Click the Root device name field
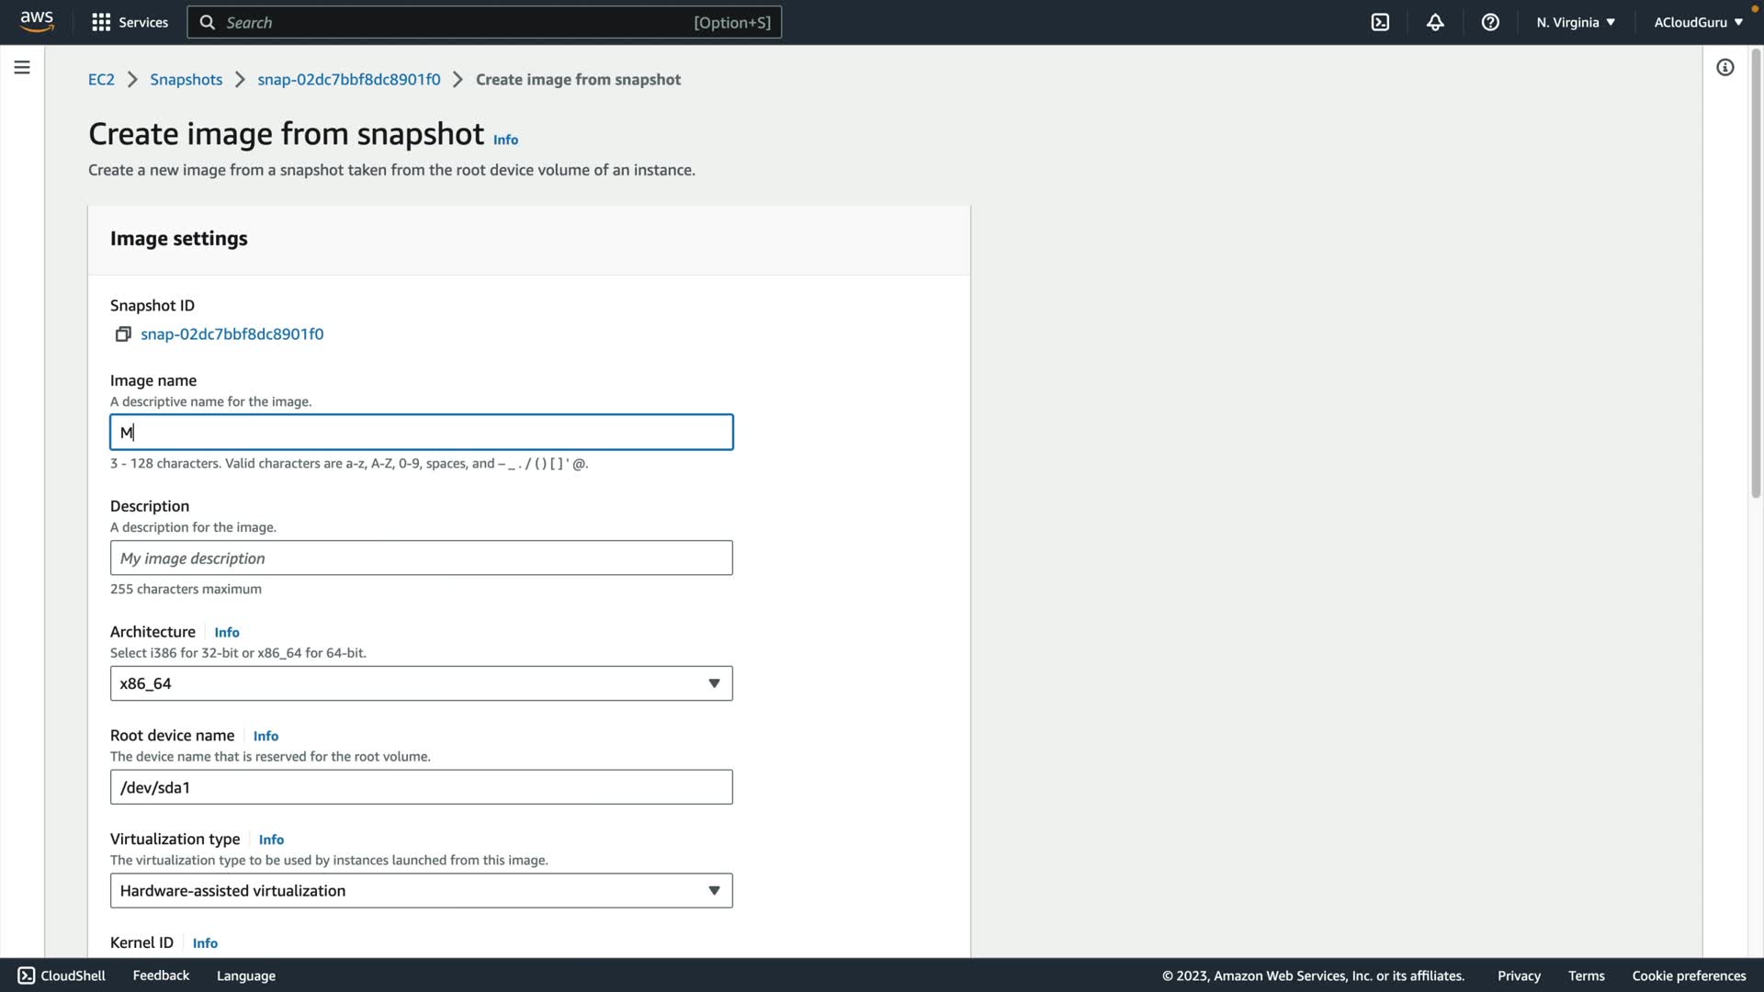This screenshot has width=1764, height=992. (x=421, y=787)
